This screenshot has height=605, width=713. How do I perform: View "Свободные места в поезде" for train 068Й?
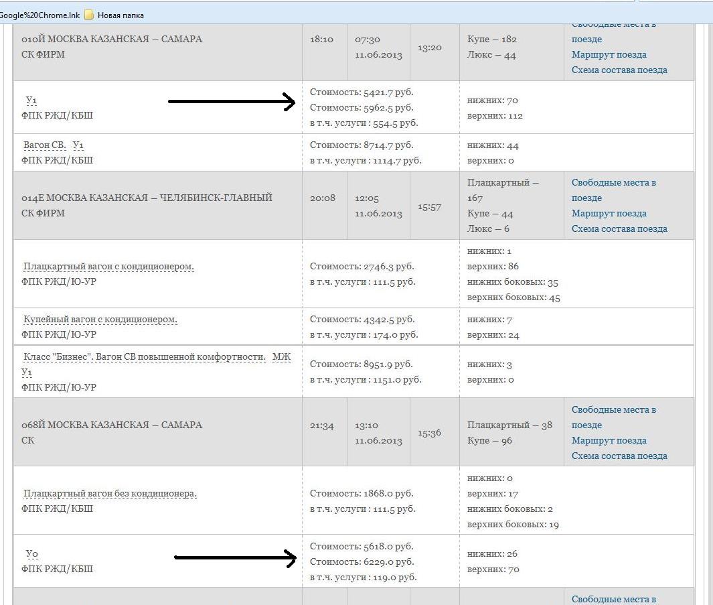click(x=613, y=417)
